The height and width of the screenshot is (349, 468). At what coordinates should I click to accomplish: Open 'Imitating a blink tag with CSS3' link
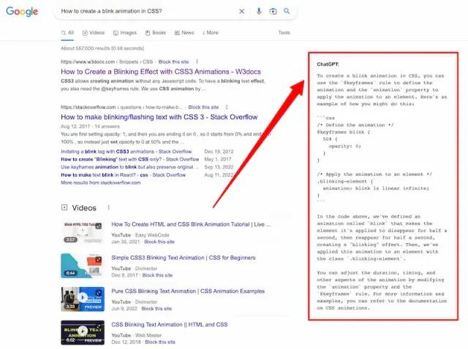coord(127,152)
